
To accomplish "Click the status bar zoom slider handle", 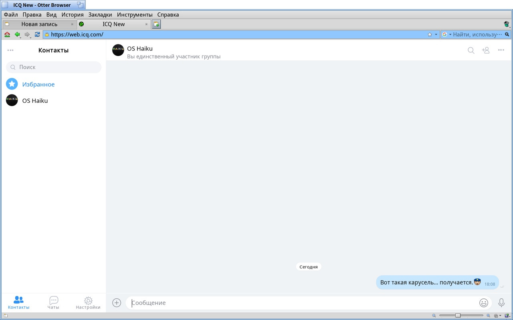I will pyautogui.click(x=458, y=316).
